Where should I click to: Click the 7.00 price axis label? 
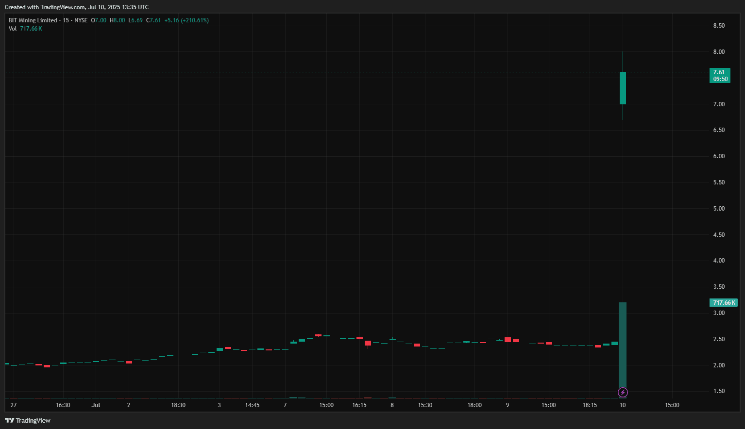(x=719, y=104)
